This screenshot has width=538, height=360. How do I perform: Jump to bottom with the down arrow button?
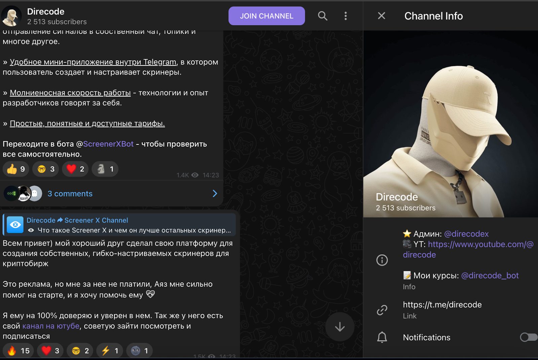(340, 327)
